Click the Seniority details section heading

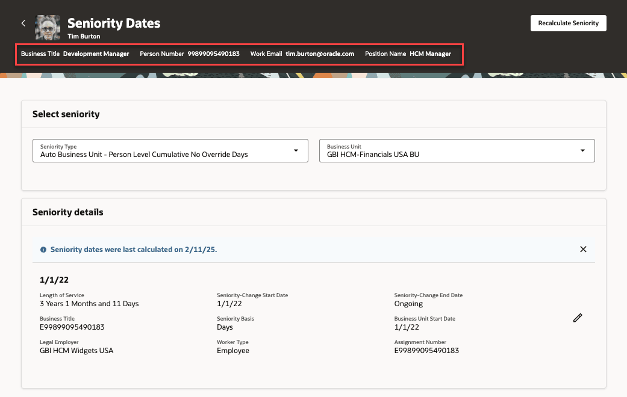point(68,212)
